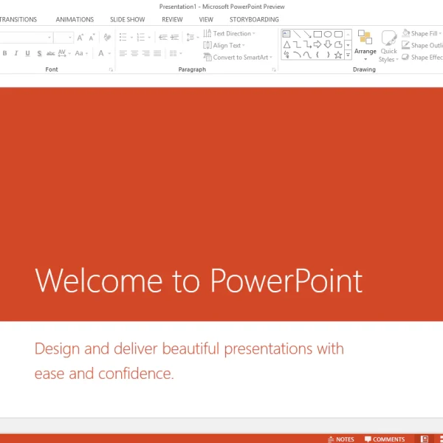Select Left Brace shape
Screen dimensions: 443x443
[317, 55]
